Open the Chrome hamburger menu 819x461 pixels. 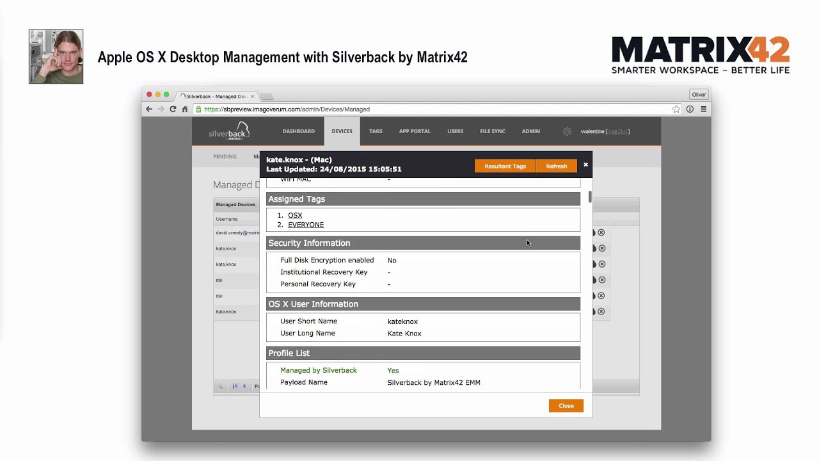pos(703,109)
